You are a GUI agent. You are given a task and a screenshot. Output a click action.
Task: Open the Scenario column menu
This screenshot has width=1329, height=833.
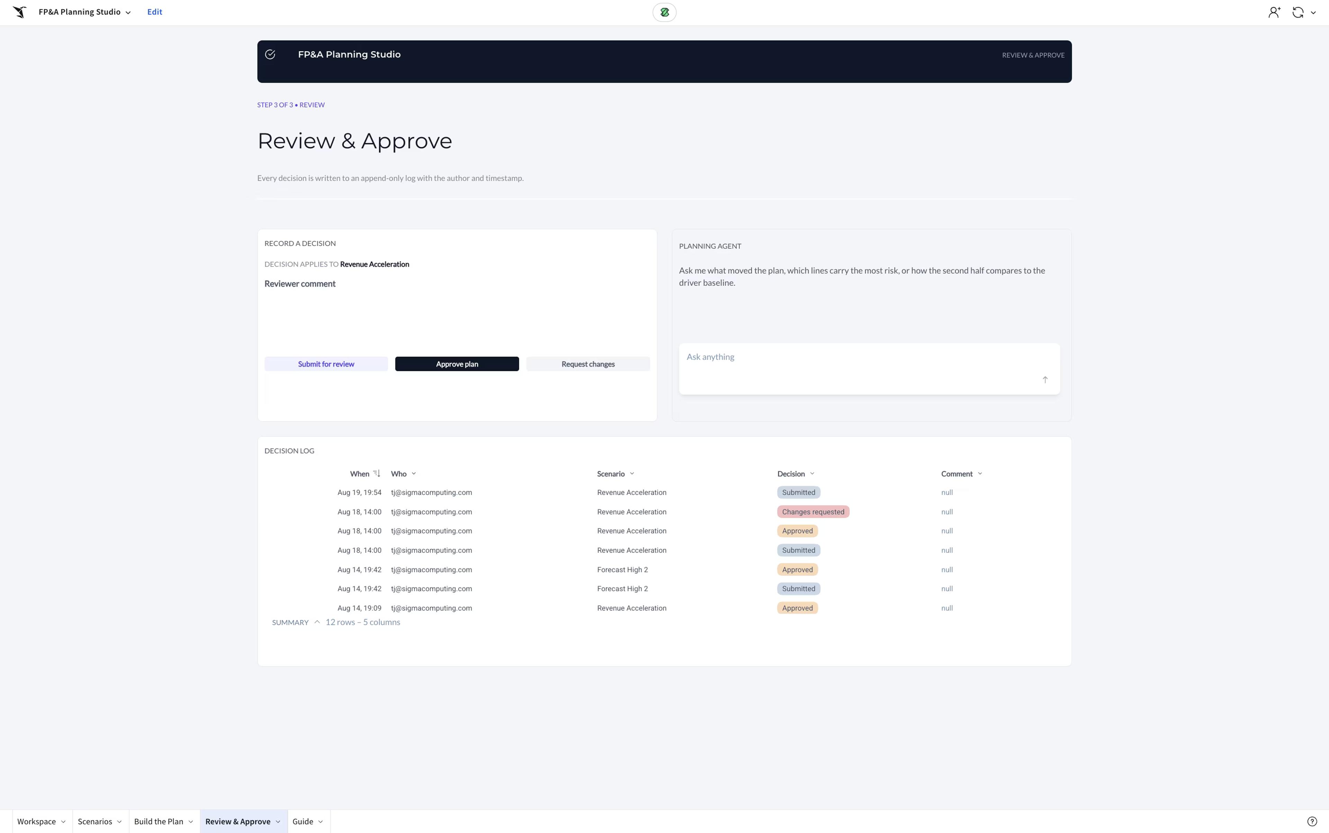click(x=632, y=474)
